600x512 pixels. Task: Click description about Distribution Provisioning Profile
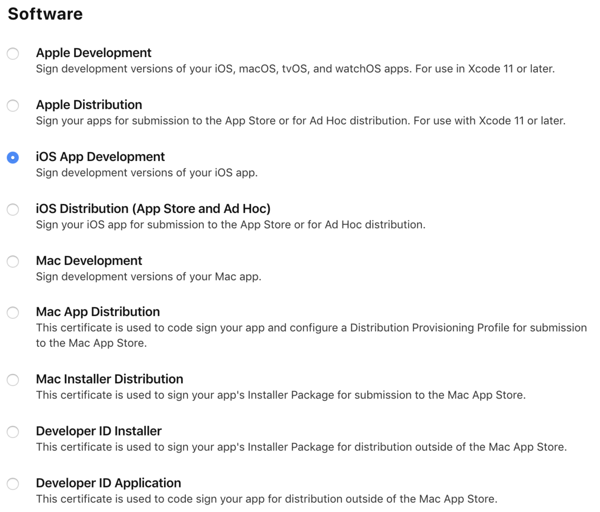click(x=311, y=335)
